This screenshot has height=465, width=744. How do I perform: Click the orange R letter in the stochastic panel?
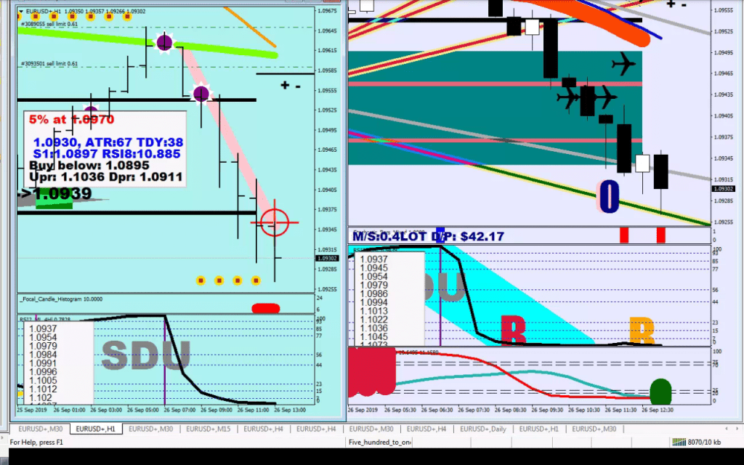click(x=642, y=331)
